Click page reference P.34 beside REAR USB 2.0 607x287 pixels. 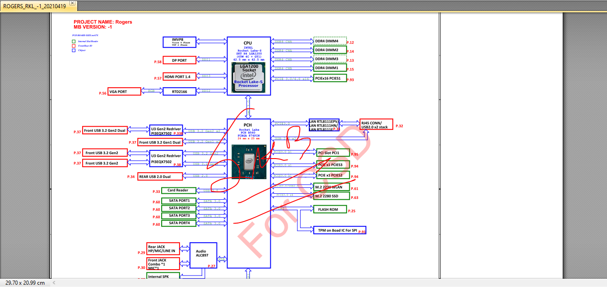point(131,176)
